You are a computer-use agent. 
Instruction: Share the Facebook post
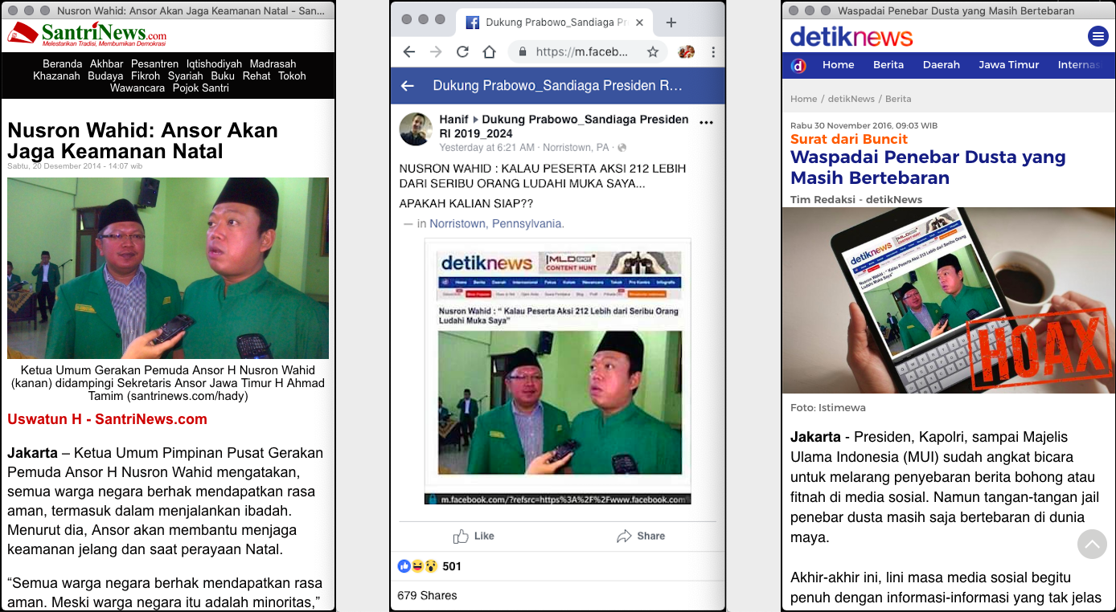(641, 536)
